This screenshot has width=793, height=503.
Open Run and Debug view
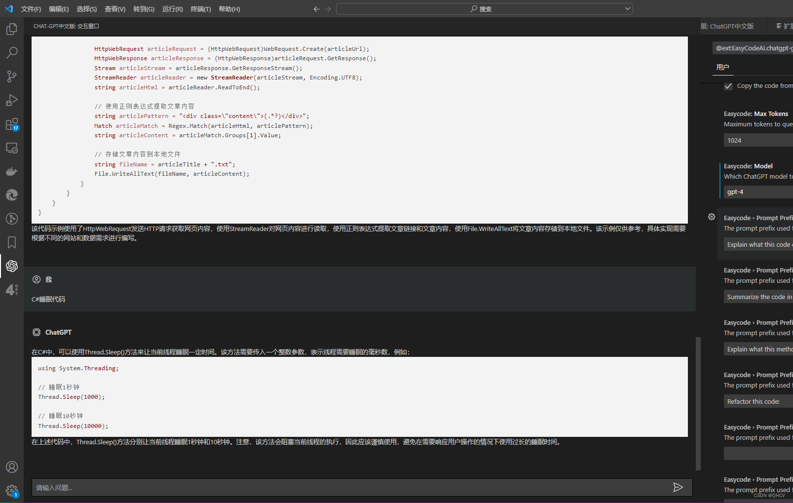click(12, 100)
